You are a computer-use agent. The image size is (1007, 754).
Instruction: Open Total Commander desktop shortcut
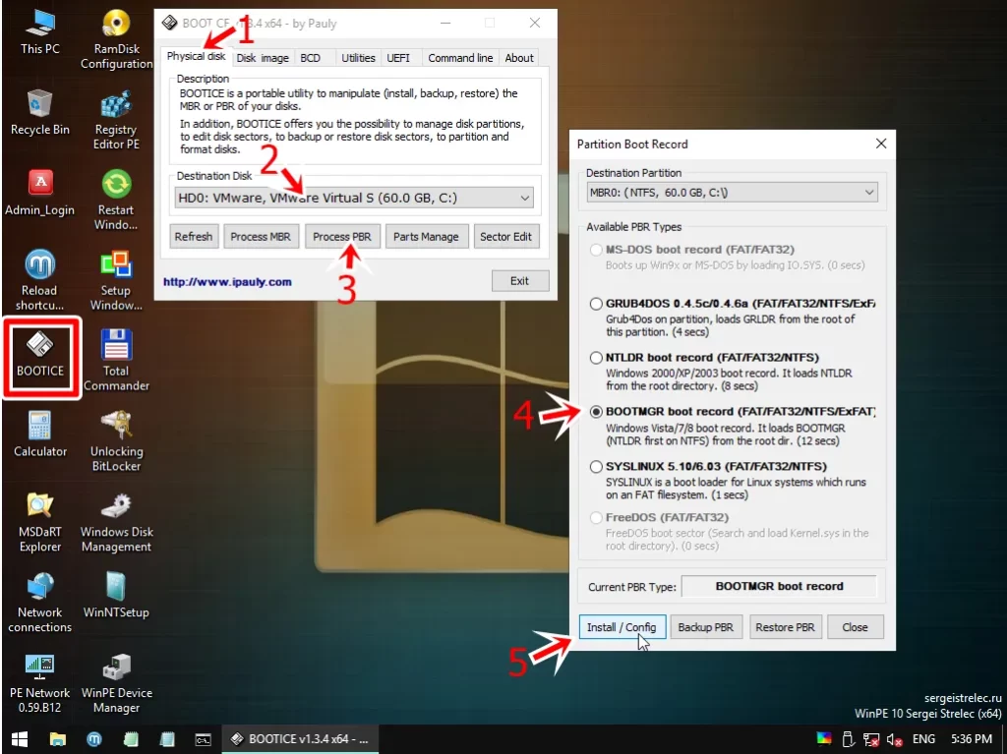click(116, 361)
